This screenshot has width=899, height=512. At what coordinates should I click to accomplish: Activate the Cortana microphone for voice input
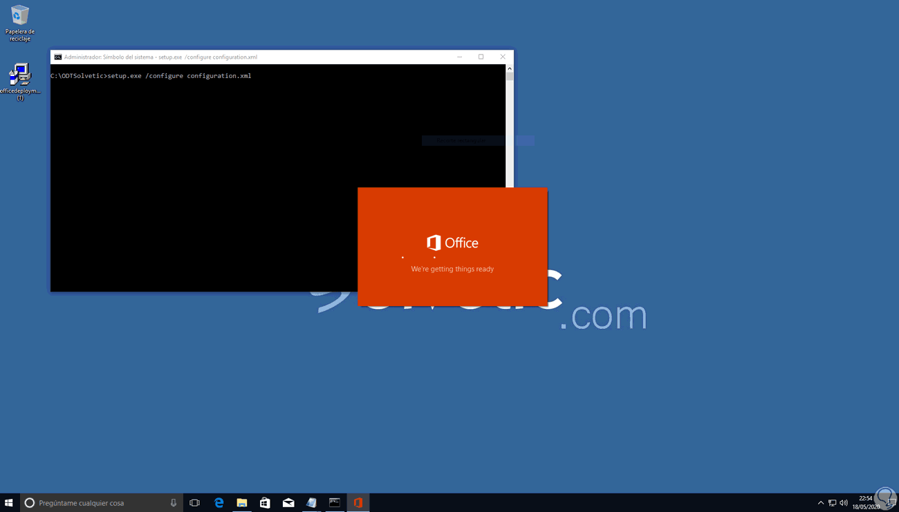[173, 502]
